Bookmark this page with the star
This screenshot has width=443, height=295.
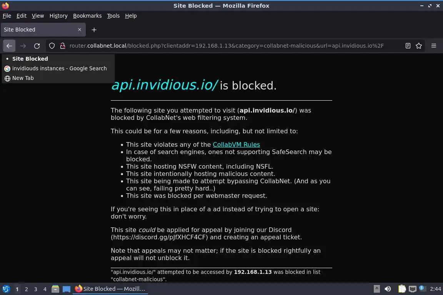click(419, 46)
